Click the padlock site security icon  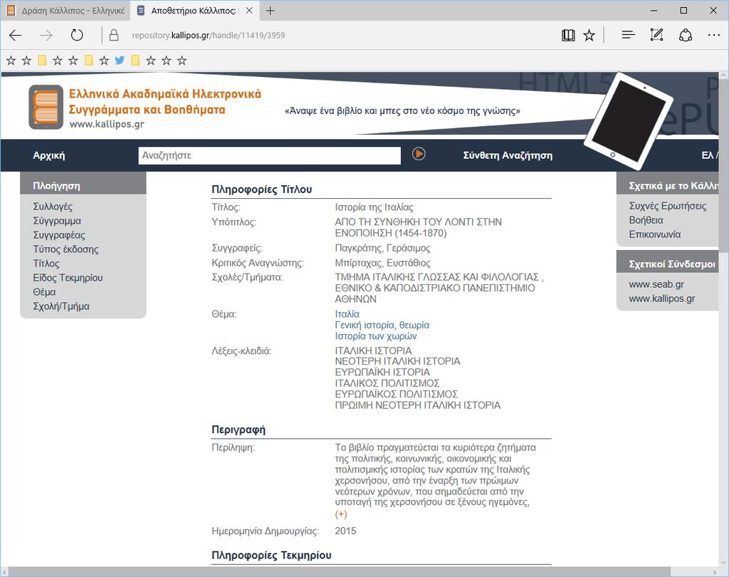point(114,36)
